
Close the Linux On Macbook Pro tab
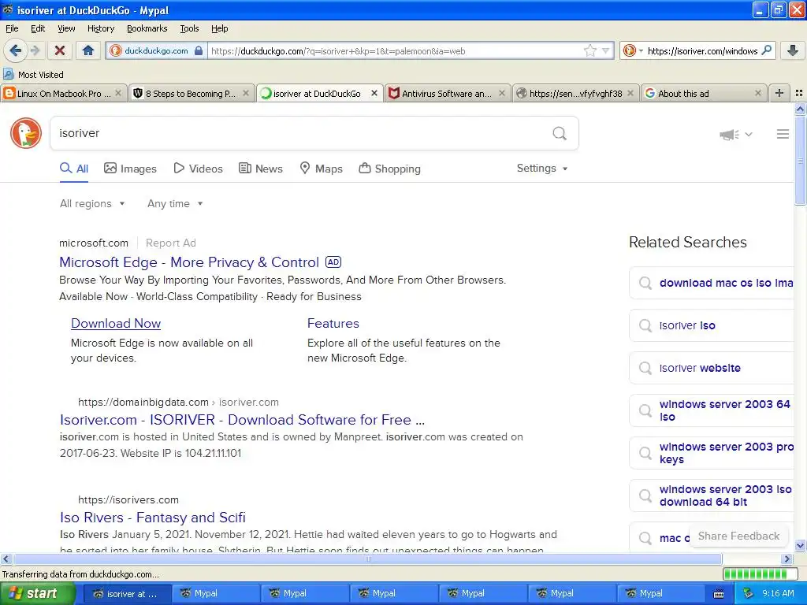(x=118, y=93)
